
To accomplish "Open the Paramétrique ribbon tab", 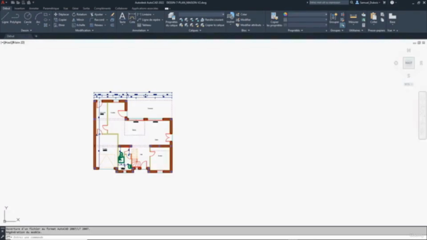I will pos(51,9).
